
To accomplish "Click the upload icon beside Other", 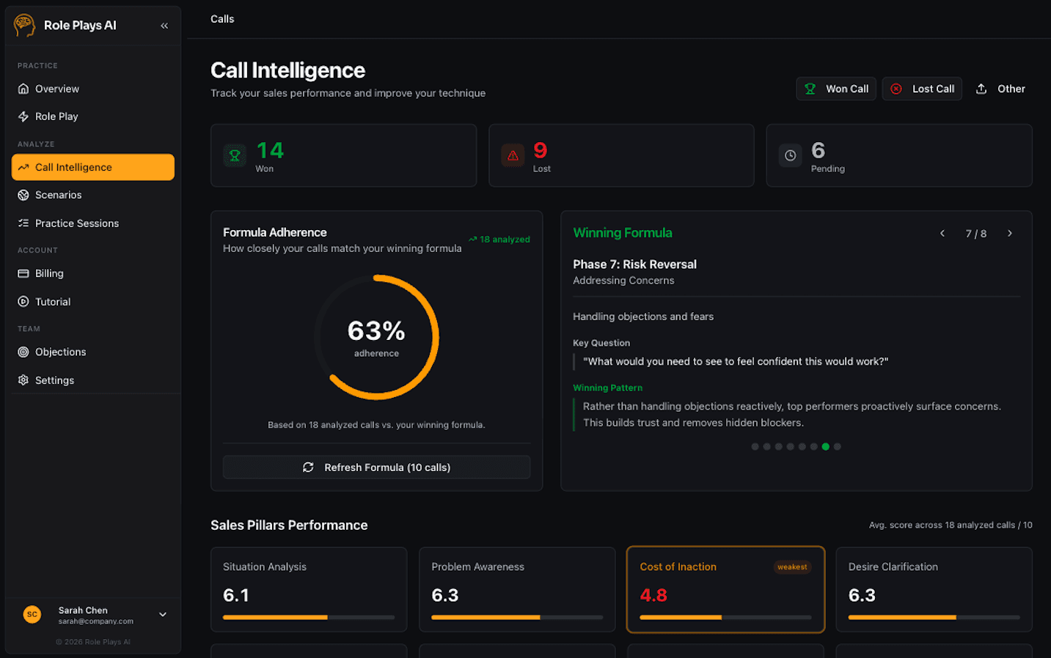I will [981, 88].
